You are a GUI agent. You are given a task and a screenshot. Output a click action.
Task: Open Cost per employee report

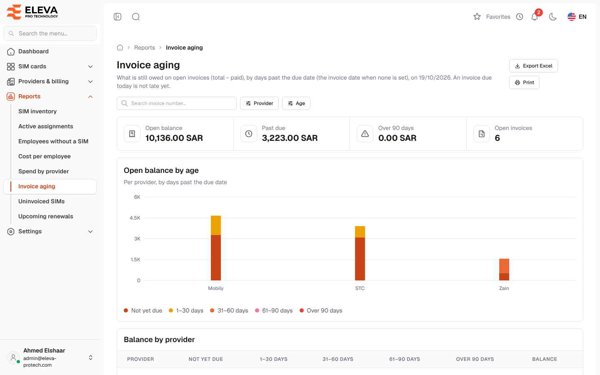[45, 156]
